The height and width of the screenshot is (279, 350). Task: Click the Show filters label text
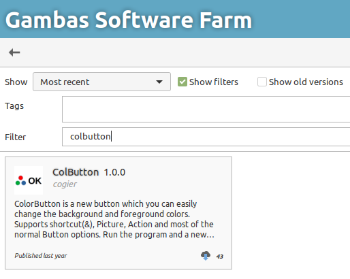click(x=214, y=82)
